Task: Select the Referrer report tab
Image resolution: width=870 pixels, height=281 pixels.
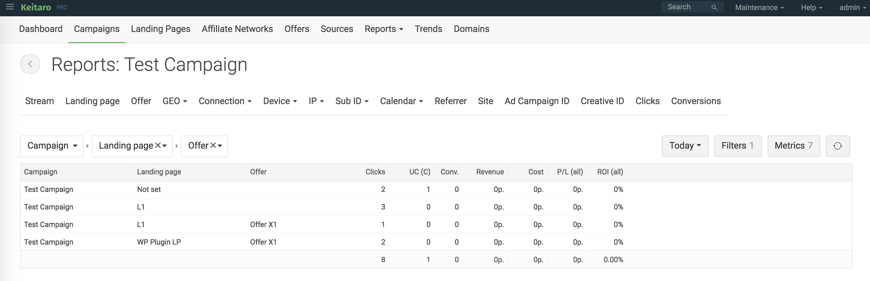Action: pyautogui.click(x=450, y=101)
